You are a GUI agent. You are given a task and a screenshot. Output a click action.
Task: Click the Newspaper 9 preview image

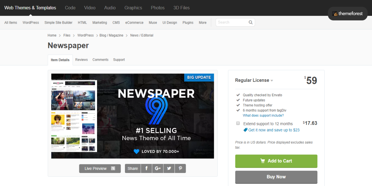[133, 116]
